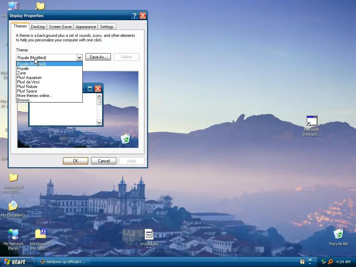Choose the Royale theme from the list
This screenshot has height=267, width=356.
pos(49,68)
